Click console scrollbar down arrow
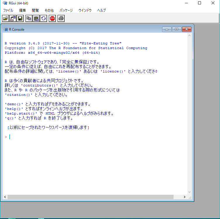Screen dimensions: 220x219 (x=189, y=192)
